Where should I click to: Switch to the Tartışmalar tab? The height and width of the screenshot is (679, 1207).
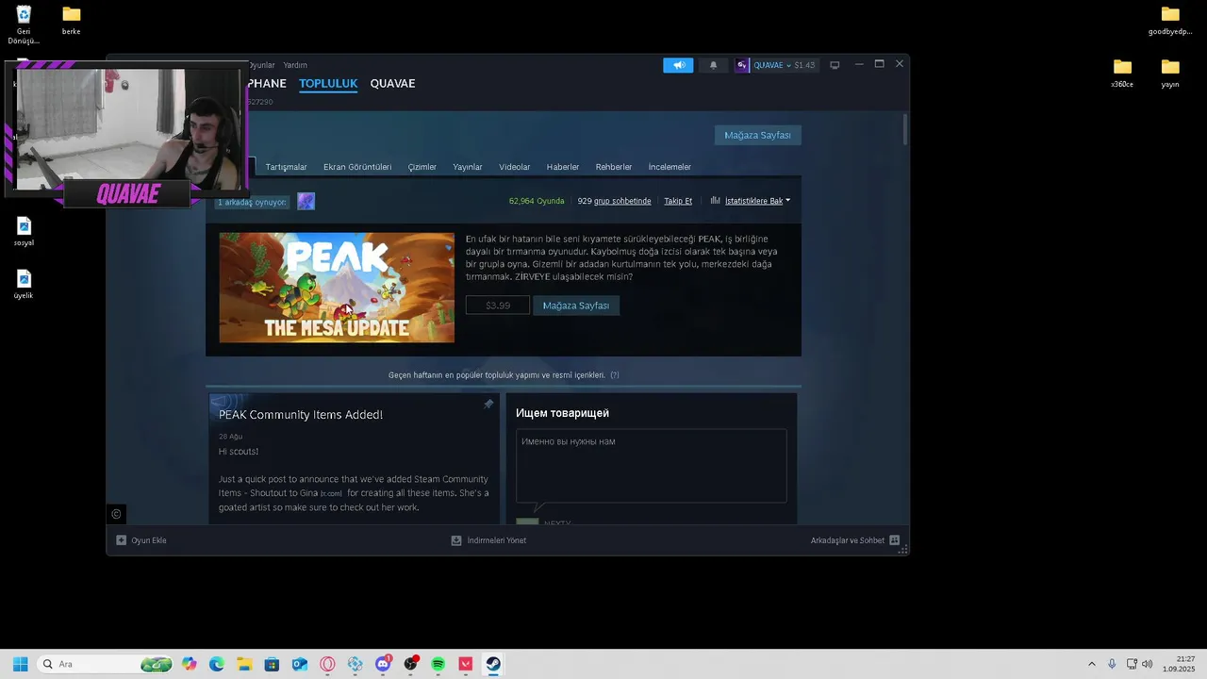286,167
